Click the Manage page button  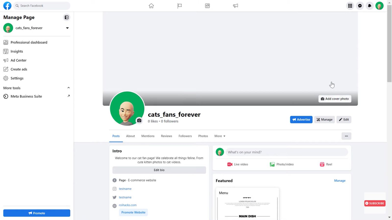click(324, 119)
